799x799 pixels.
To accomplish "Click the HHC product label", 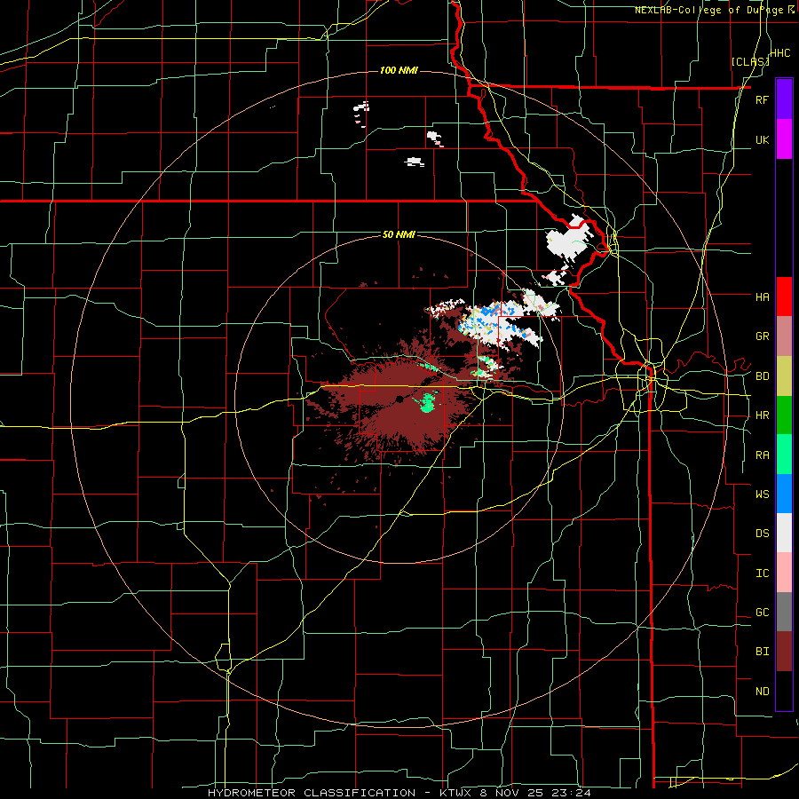I will pos(780,53).
